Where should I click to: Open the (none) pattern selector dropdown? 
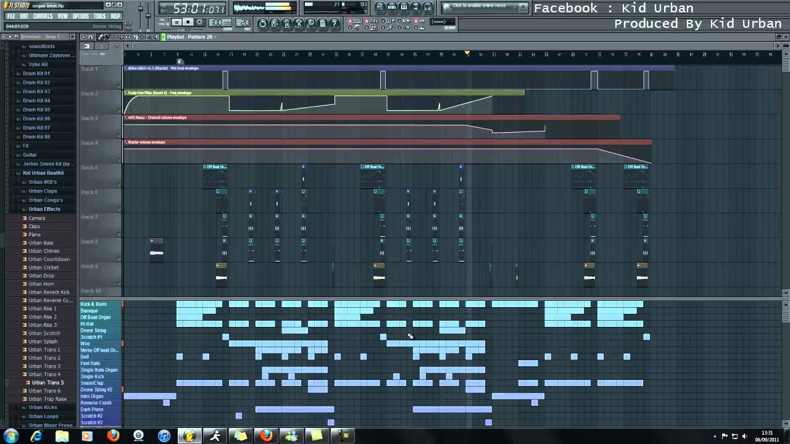[x=442, y=22]
